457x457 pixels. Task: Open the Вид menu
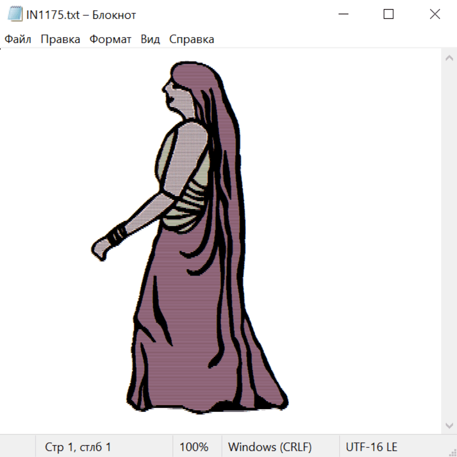[x=150, y=40]
